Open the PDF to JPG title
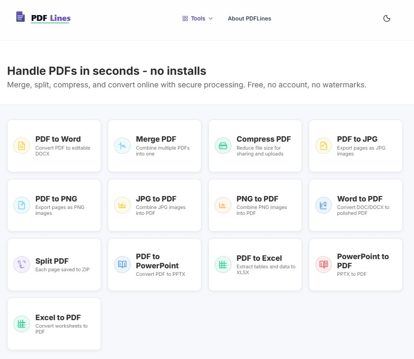The width and height of the screenshot is (414, 359). coord(357,139)
